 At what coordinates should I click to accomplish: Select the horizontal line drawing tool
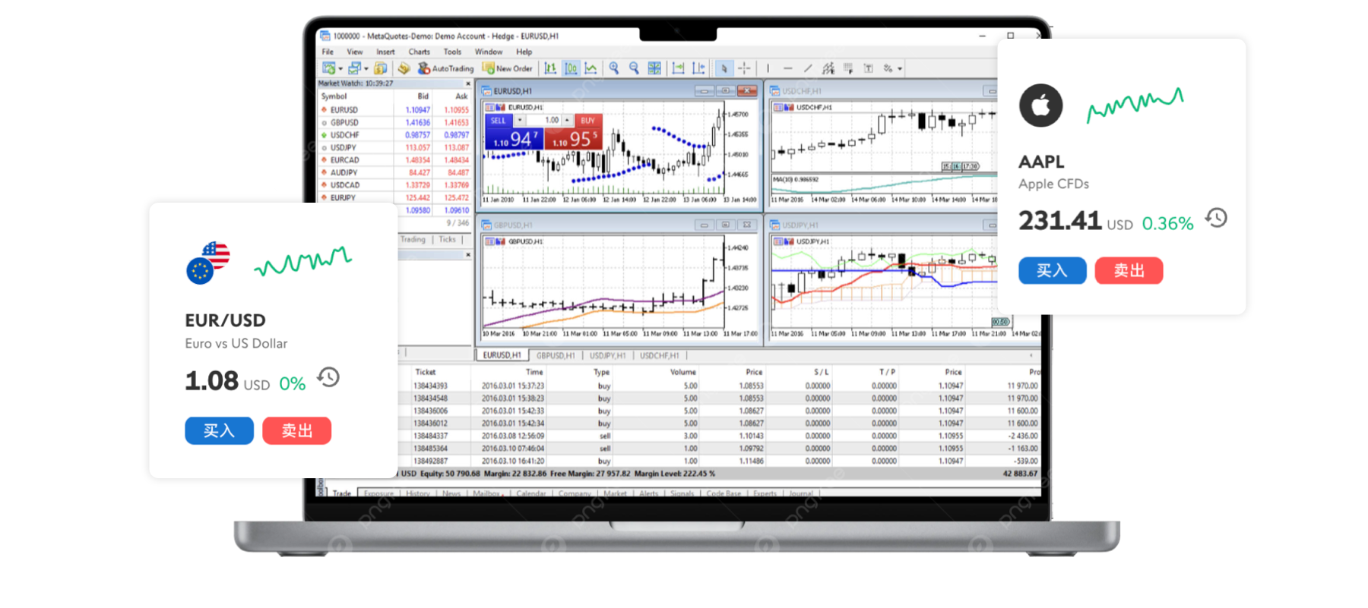[x=788, y=68]
